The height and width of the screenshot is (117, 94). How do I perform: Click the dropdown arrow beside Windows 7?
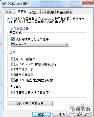click(67, 44)
